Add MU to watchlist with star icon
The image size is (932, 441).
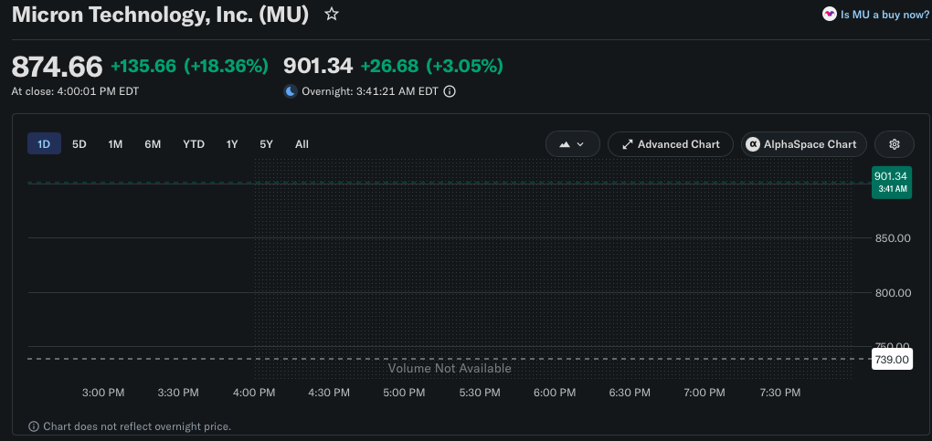tap(332, 15)
